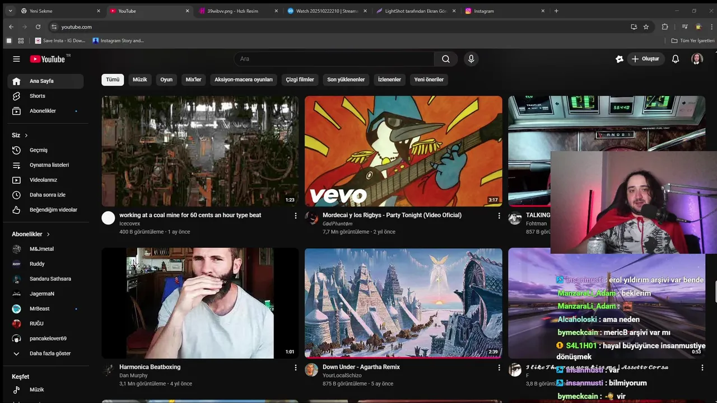Screen dimensions: 717x403
Task: Open the YouTube hamburger guide menu
Action: point(16,59)
